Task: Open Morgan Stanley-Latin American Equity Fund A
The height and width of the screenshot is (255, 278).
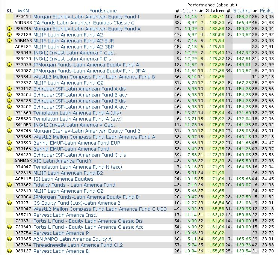Action: [x=87, y=29]
